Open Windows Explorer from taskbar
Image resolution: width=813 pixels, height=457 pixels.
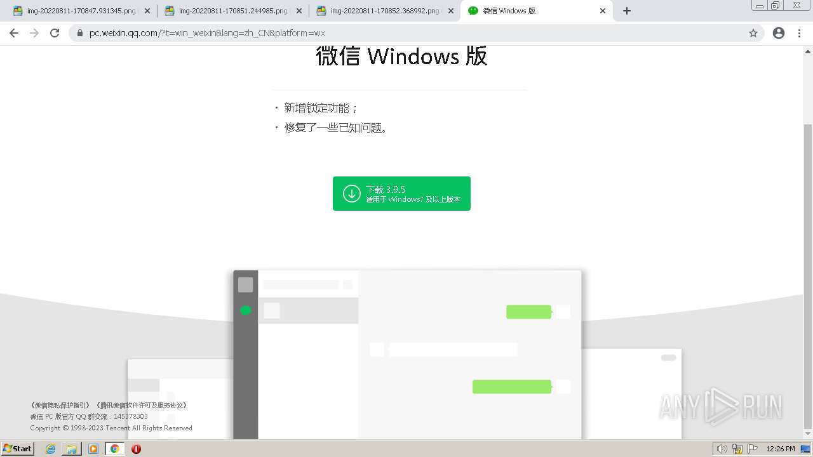(72, 449)
